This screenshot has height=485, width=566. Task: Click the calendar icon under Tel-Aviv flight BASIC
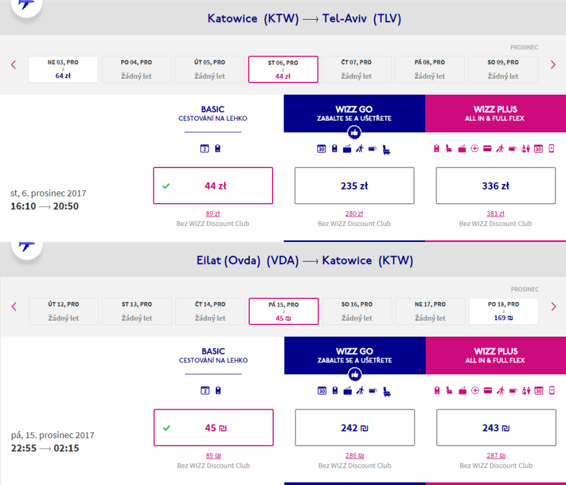click(x=205, y=148)
